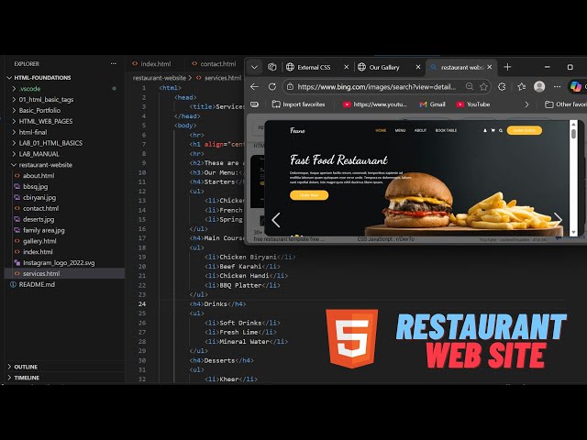Open the https://www.youtu... bookmark
Screen dimensions: 587x440
point(375,104)
